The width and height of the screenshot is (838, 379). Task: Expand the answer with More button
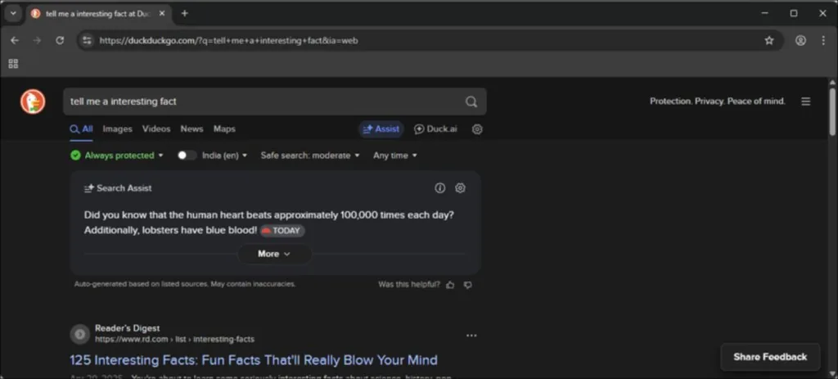coord(274,254)
